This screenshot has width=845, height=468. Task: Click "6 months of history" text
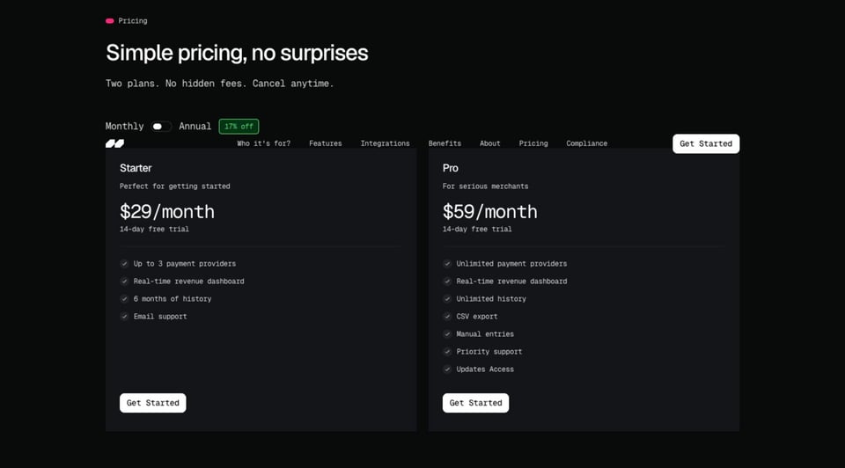point(173,299)
